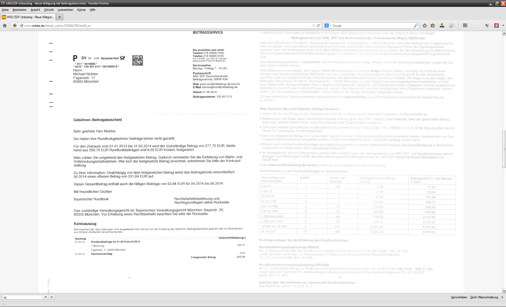The width and height of the screenshot is (506, 307).
Task: Click Web www.rundfunkbeitrag.de/service text
Action: (216, 84)
